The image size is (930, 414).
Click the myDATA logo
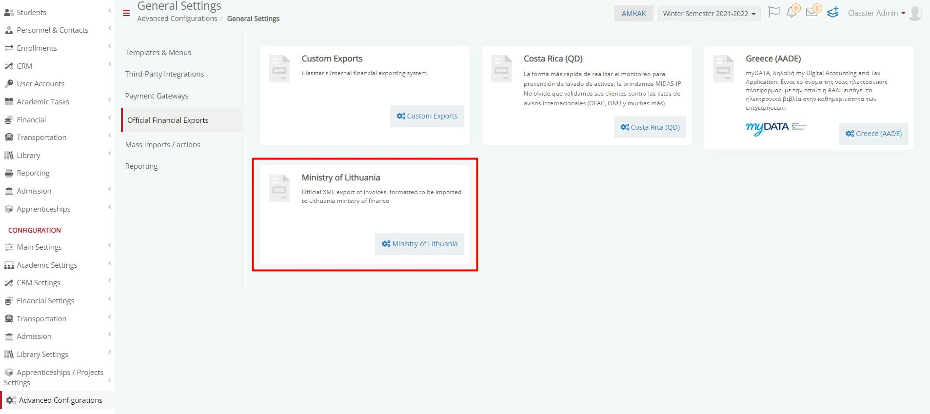tap(775, 128)
